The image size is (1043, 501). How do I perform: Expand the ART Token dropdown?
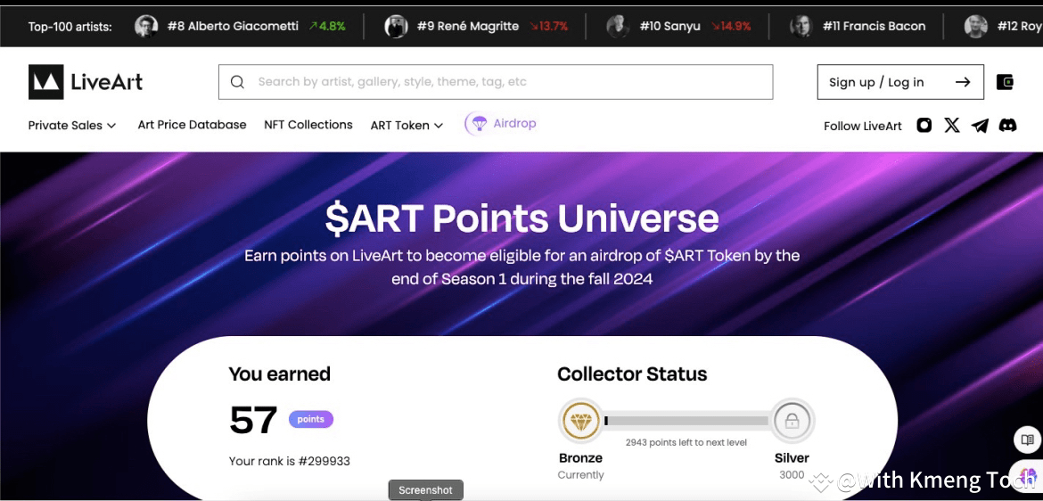(407, 125)
